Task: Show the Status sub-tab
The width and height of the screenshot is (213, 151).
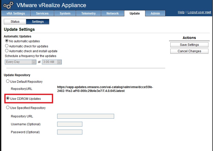Action: point(15,22)
